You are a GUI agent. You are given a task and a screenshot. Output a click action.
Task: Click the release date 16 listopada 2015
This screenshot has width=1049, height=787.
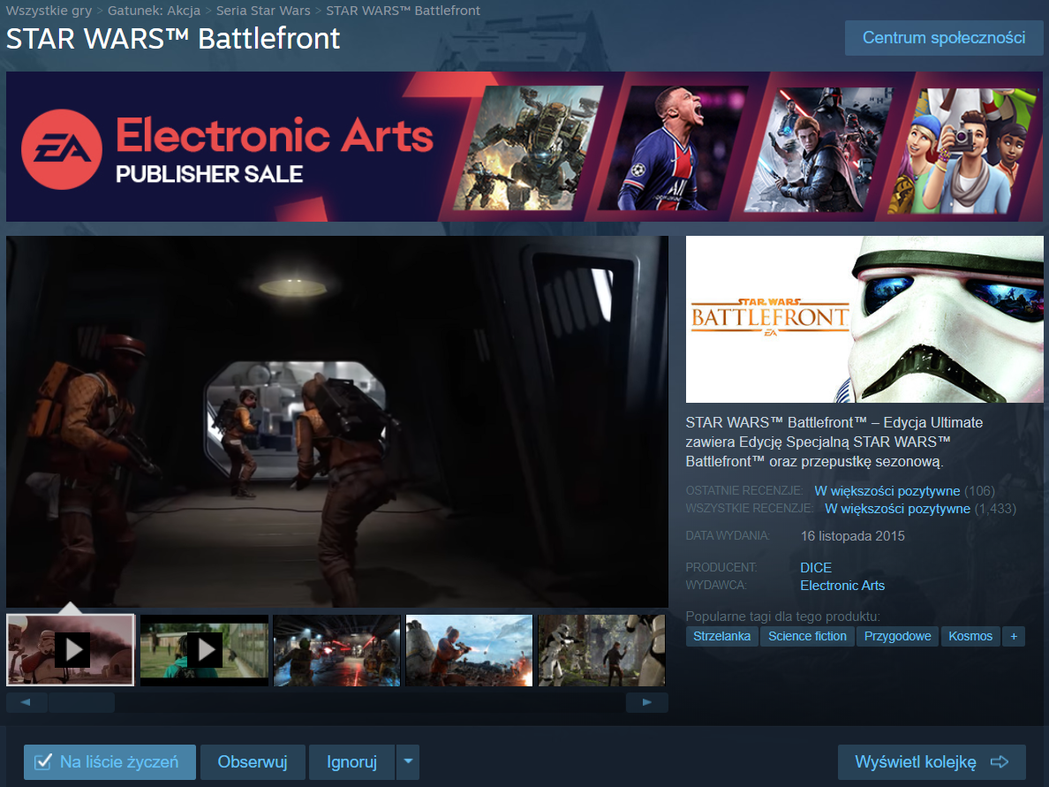(852, 536)
